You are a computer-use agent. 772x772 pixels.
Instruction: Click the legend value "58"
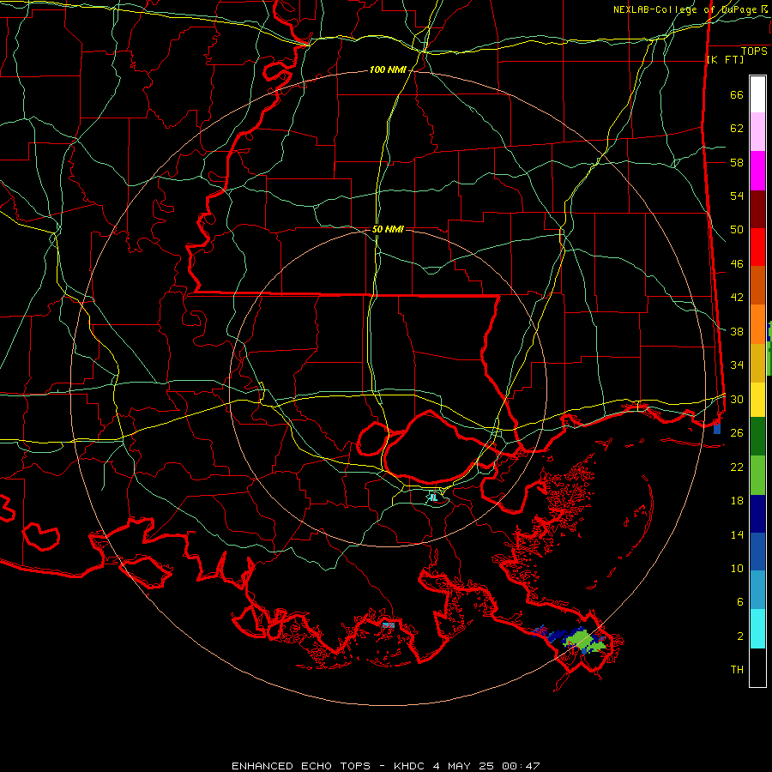point(737,162)
